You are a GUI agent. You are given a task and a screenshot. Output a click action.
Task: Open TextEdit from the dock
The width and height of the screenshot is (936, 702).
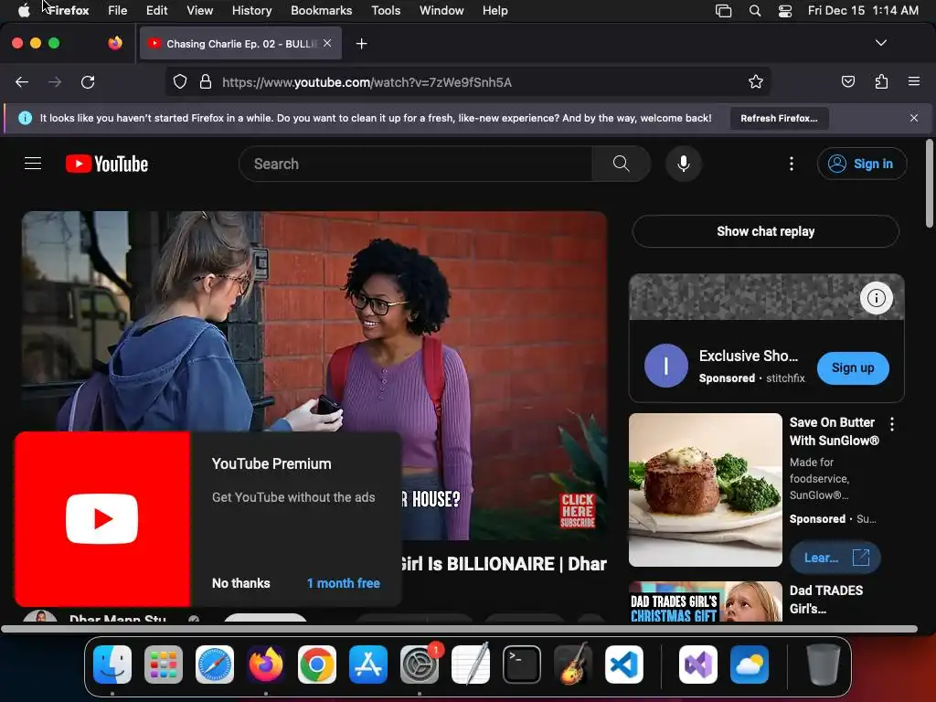(x=471, y=665)
